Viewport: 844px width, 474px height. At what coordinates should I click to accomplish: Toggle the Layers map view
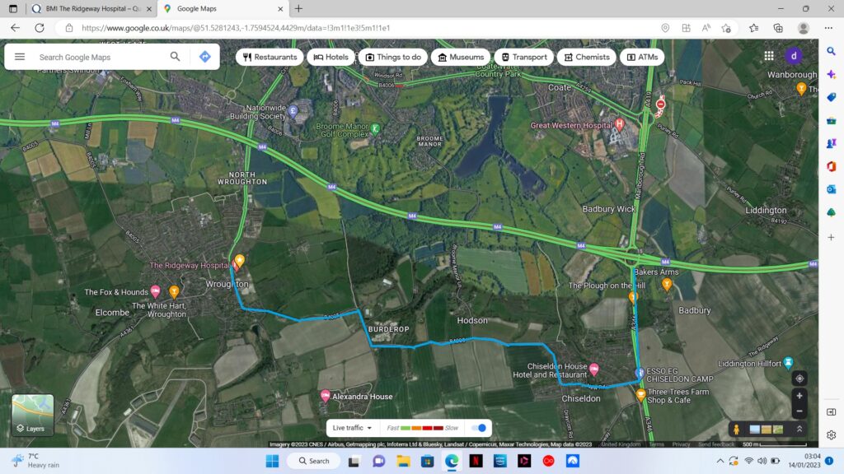coord(32,415)
